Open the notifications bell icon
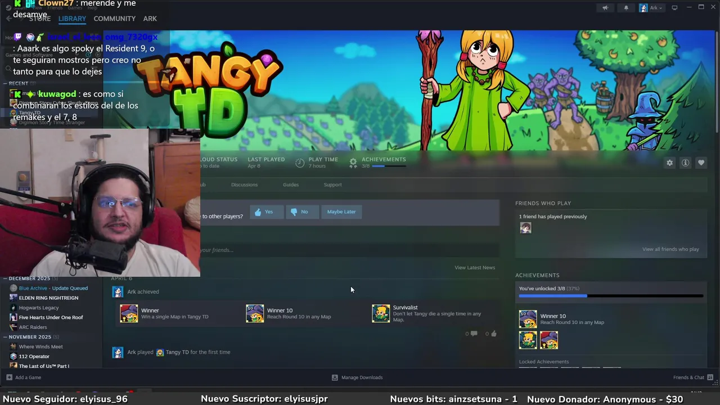 626,8
